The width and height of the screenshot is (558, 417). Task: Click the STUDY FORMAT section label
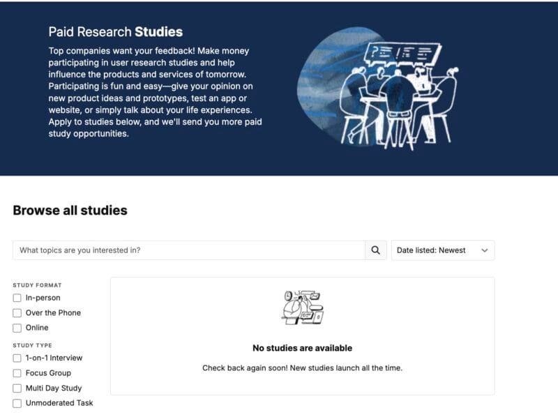(x=37, y=285)
